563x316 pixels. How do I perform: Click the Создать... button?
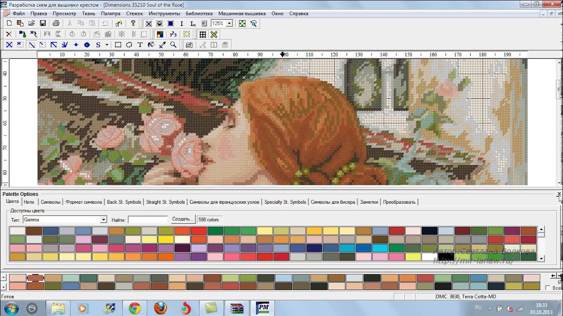point(183,219)
